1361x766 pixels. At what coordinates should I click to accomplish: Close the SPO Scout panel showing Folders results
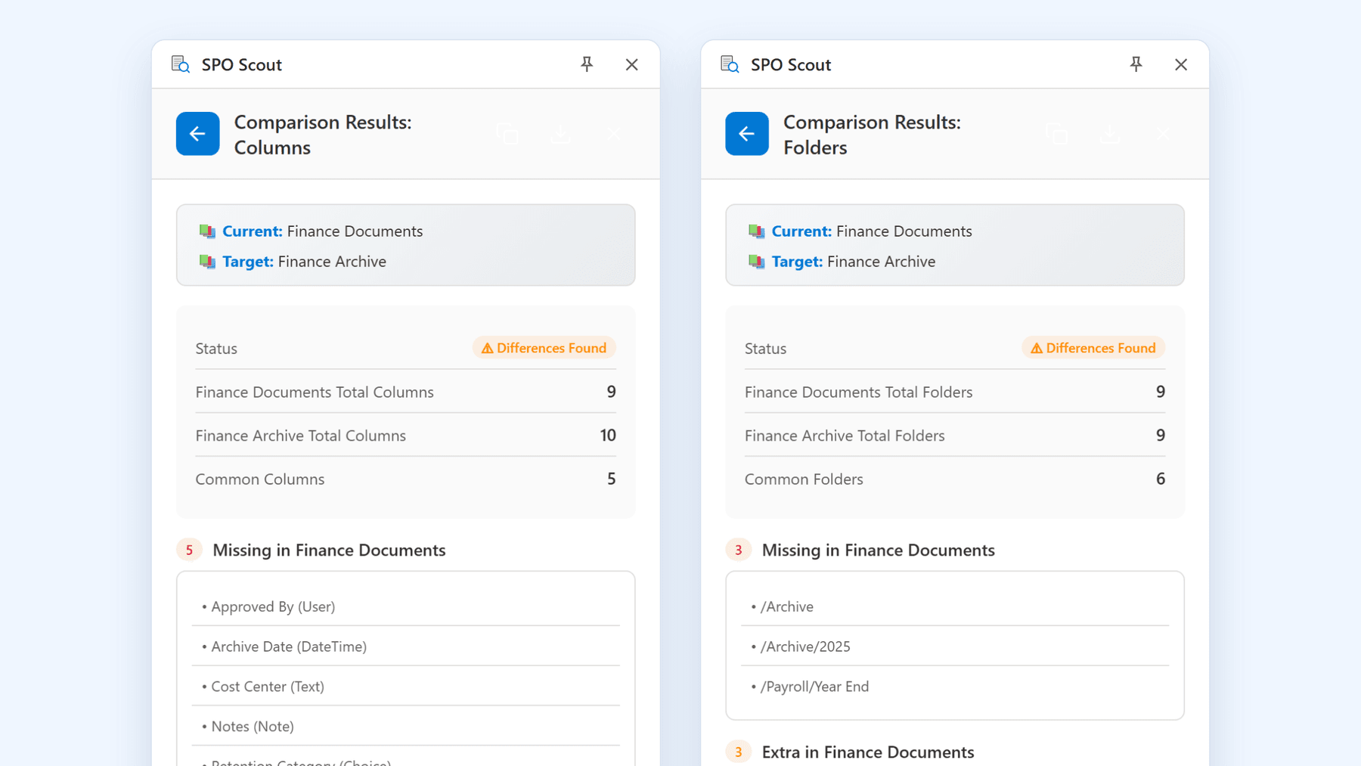[x=1181, y=64]
